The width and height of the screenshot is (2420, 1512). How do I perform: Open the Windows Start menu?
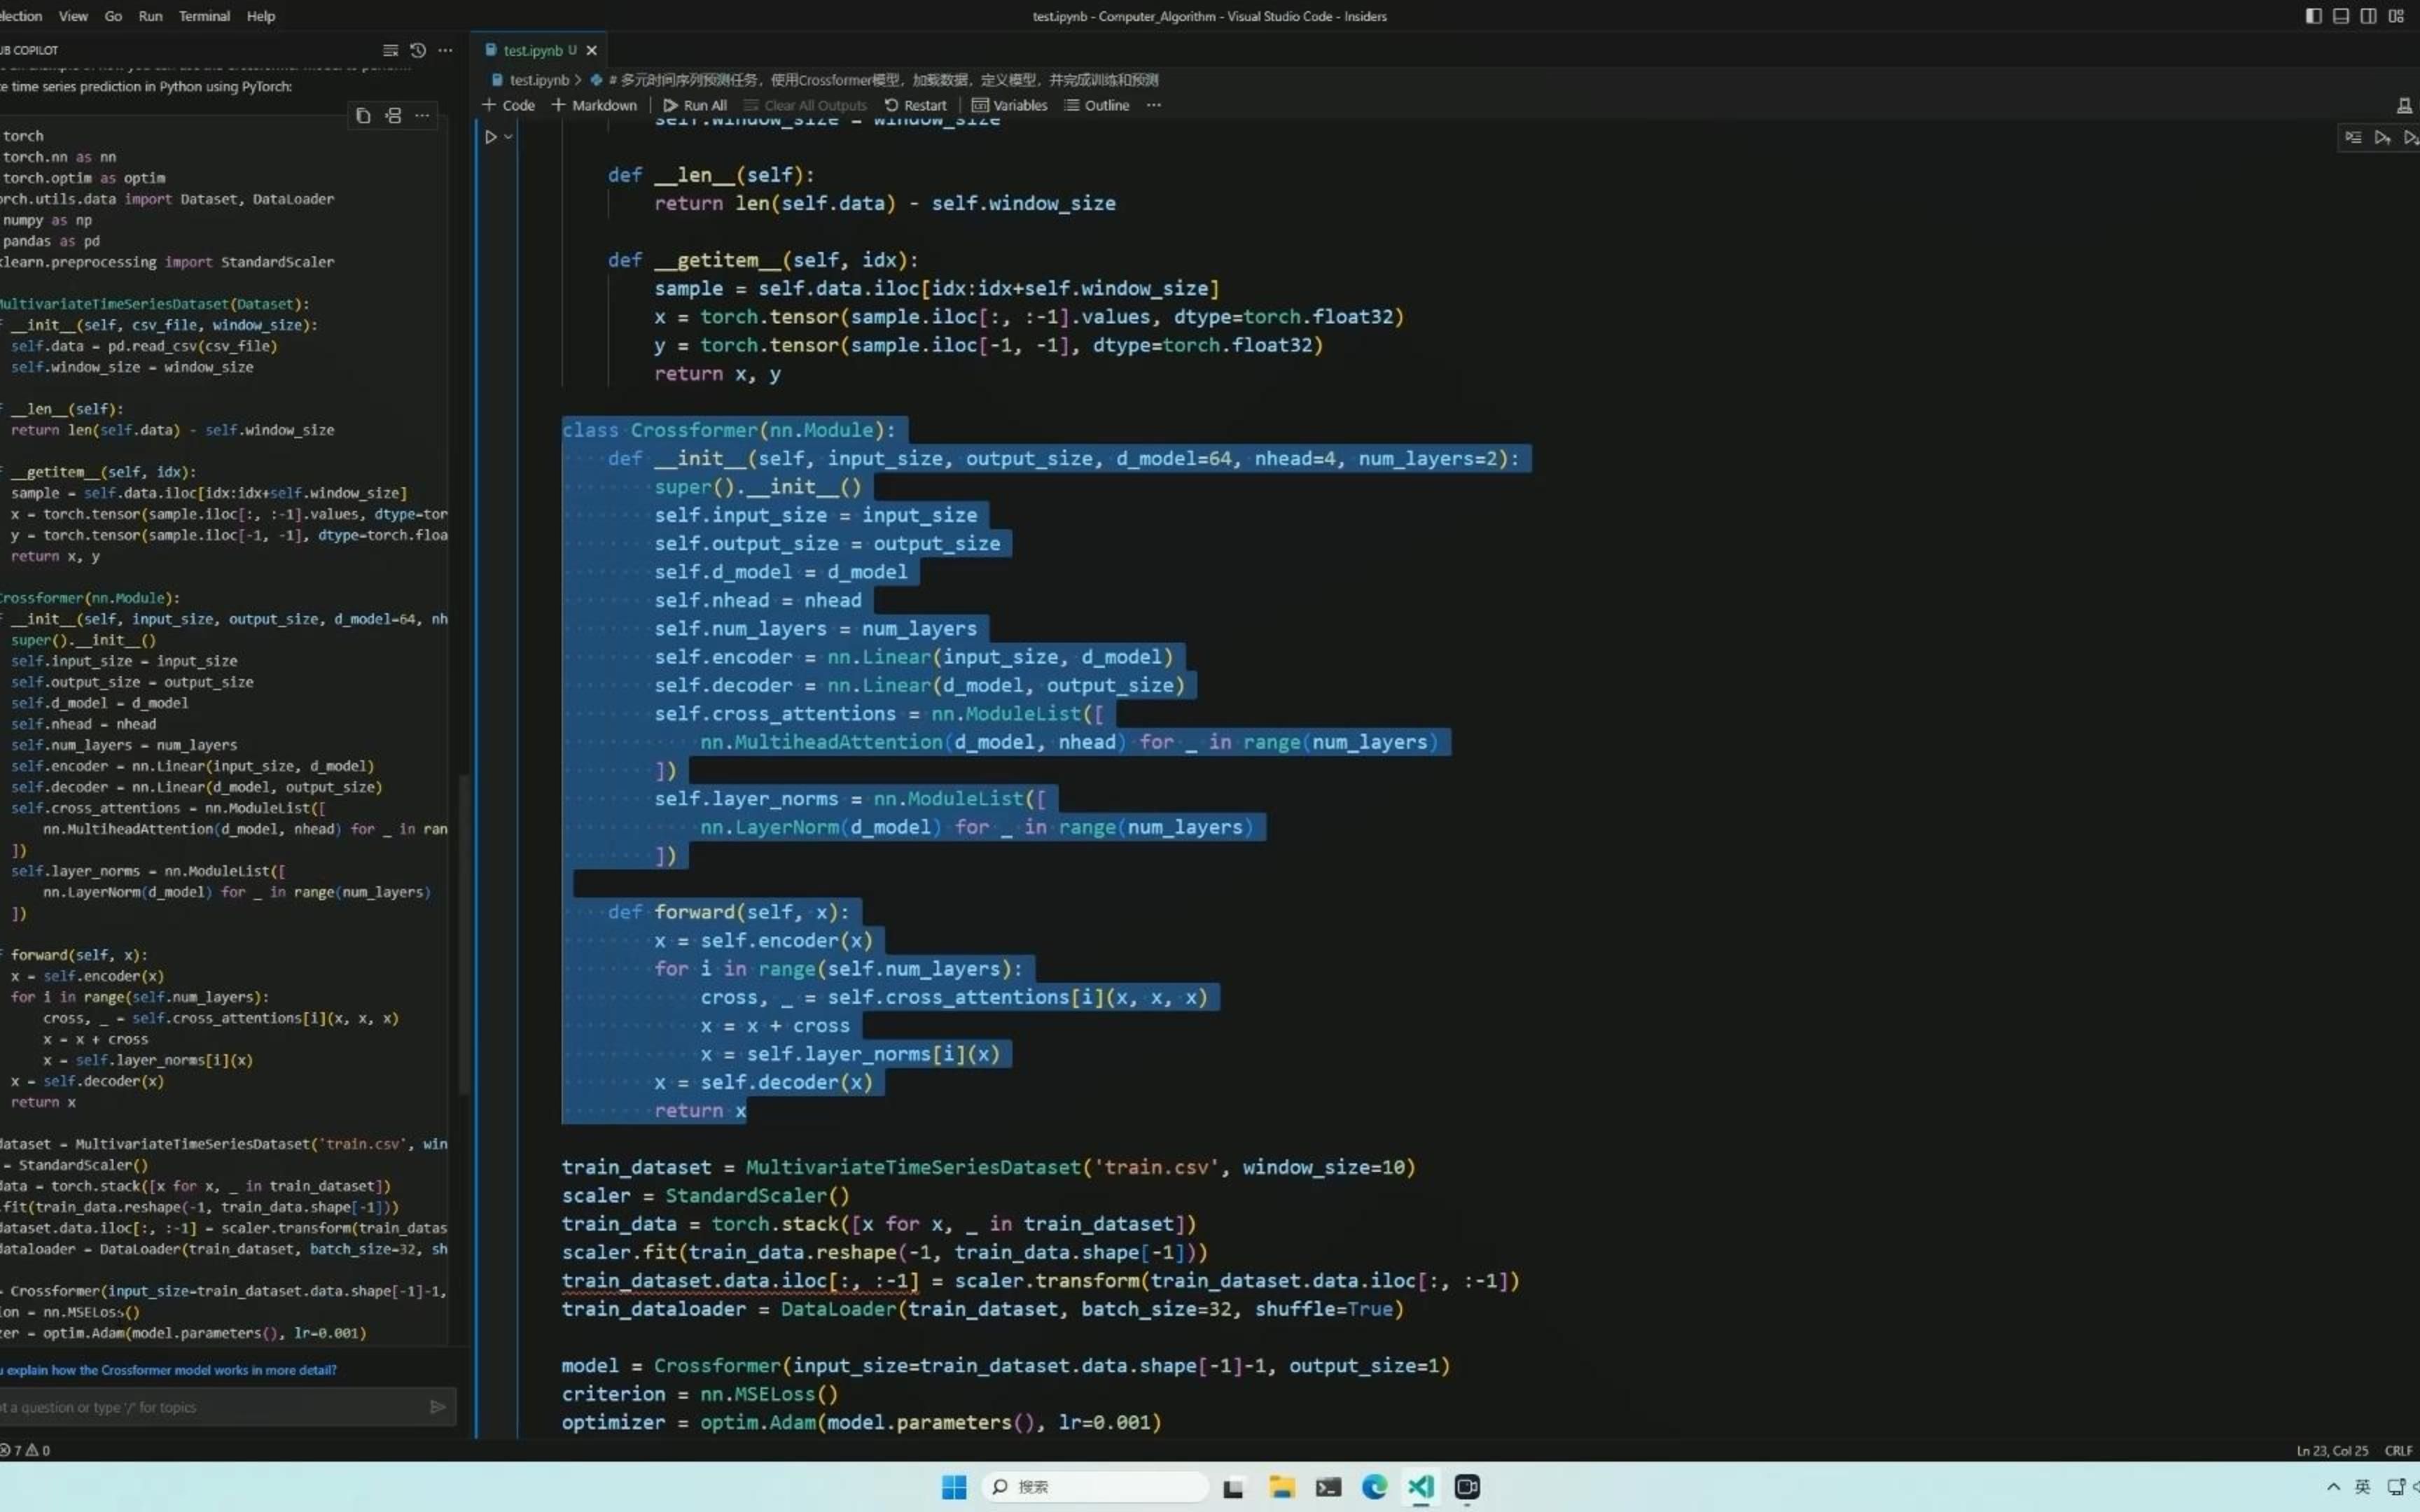[954, 1487]
